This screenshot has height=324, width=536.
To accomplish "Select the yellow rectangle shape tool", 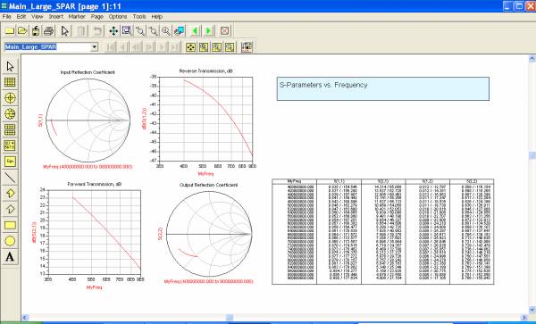I will (10, 225).
